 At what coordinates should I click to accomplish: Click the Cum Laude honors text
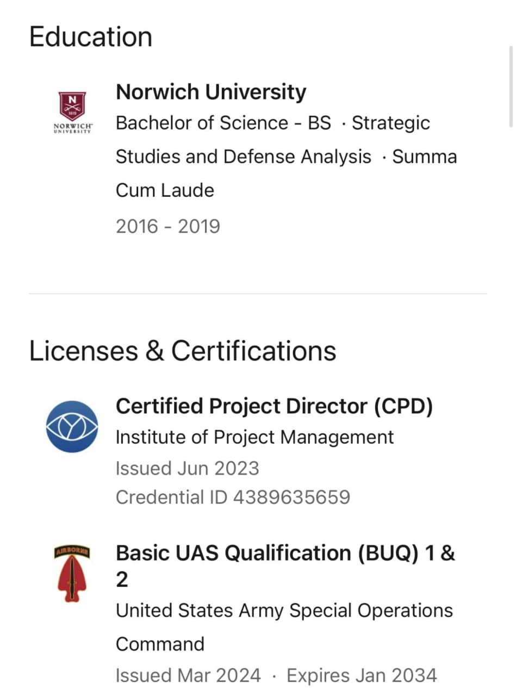click(x=165, y=190)
